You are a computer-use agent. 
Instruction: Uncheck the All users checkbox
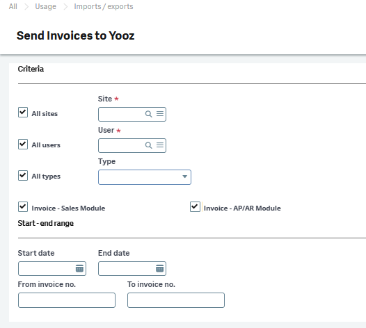23,144
